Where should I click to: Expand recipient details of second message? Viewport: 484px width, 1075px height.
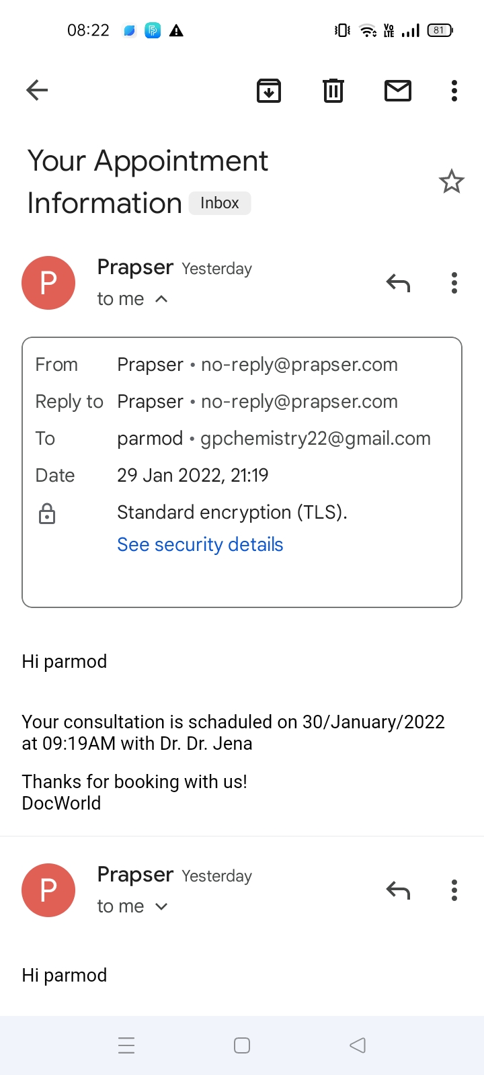click(161, 906)
